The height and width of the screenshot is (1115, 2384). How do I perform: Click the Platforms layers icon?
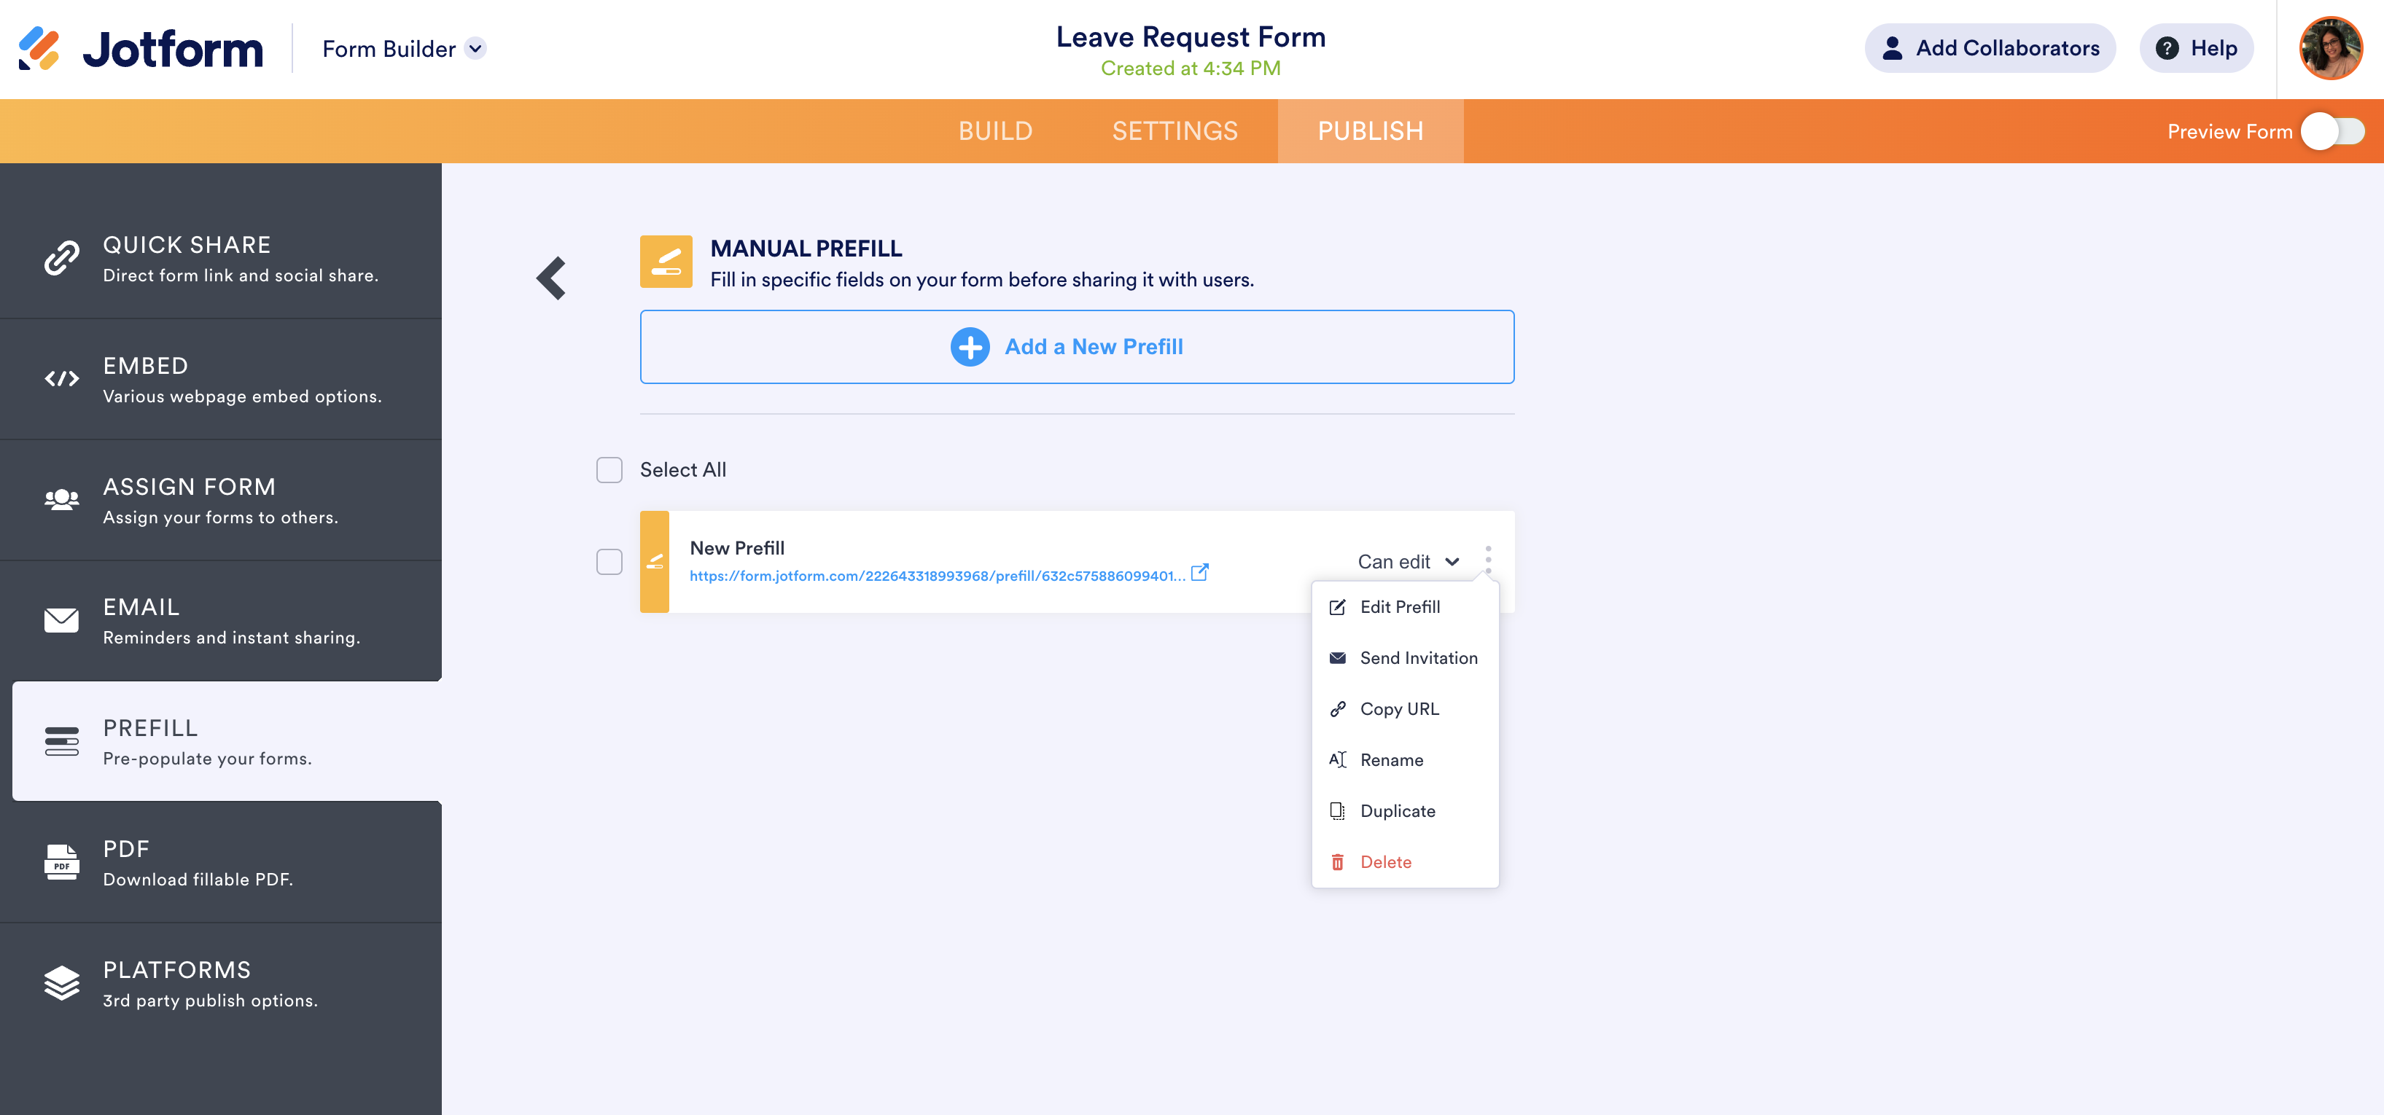click(x=61, y=982)
